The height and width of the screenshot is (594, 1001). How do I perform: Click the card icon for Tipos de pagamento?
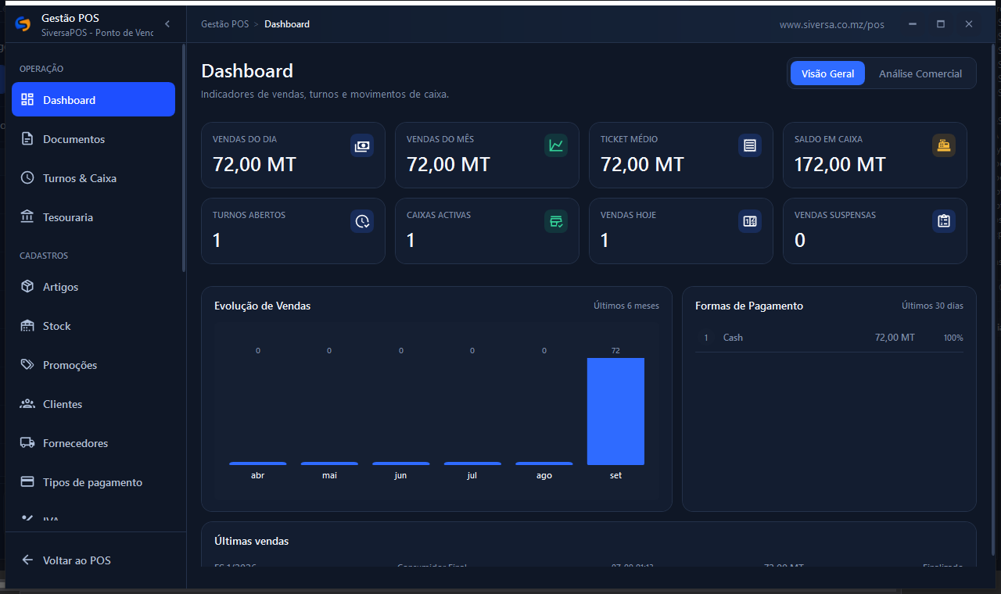27,481
